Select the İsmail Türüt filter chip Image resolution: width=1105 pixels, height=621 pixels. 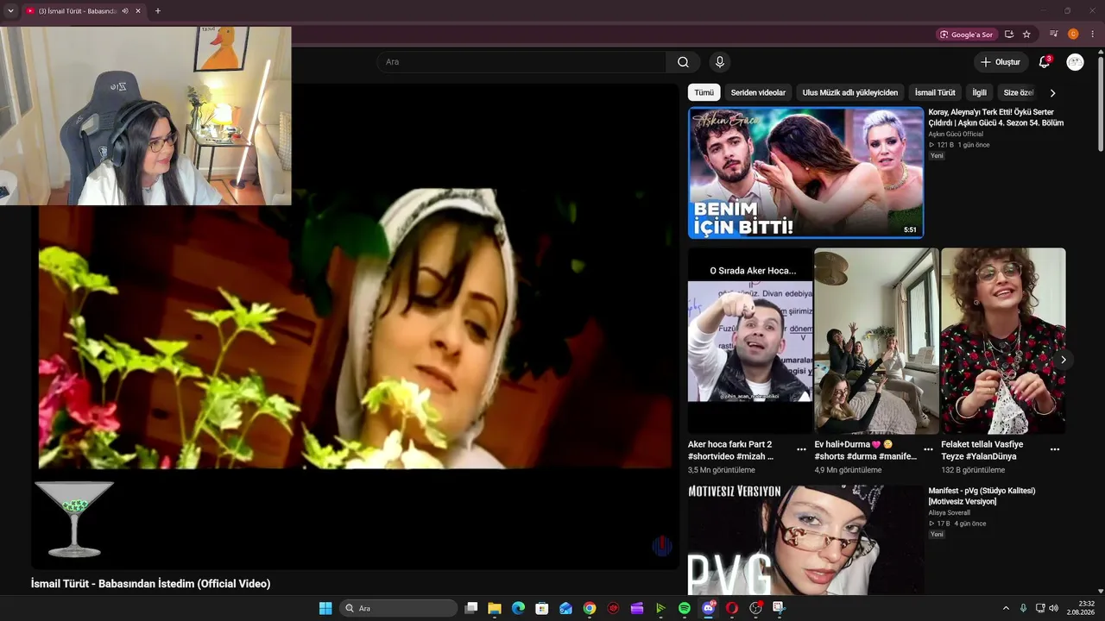[x=935, y=92]
